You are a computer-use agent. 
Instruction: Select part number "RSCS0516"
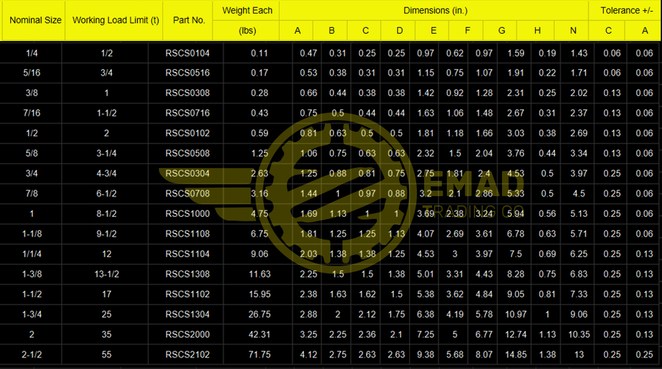pyautogui.click(x=188, y=72)
